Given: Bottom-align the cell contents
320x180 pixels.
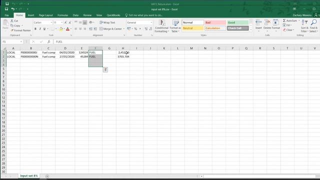Looking at the screenshot, I should [85, 22].
